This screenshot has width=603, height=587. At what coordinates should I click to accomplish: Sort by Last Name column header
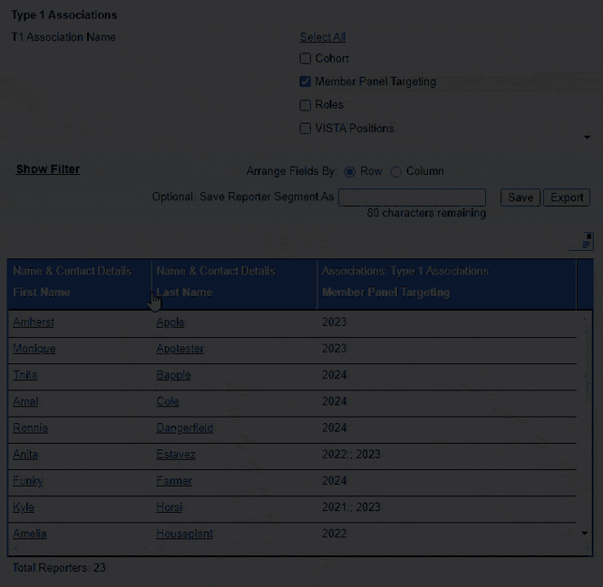point(184,292)
